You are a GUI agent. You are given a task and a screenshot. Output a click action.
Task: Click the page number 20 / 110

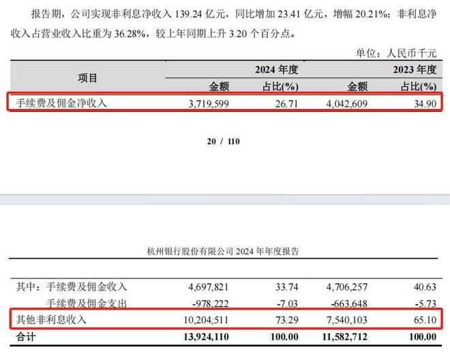pos(224,142)
